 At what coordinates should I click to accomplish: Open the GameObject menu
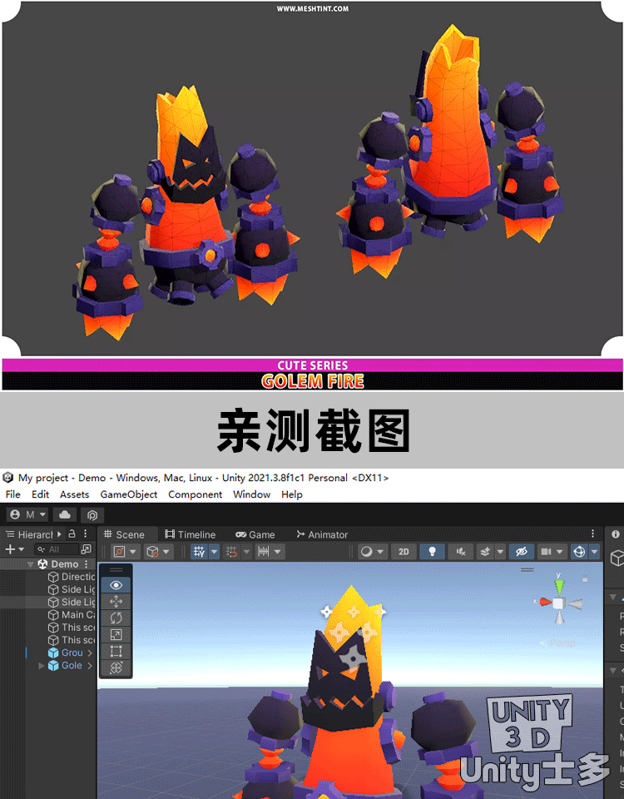pyautogui.click(x=128, y=494)
